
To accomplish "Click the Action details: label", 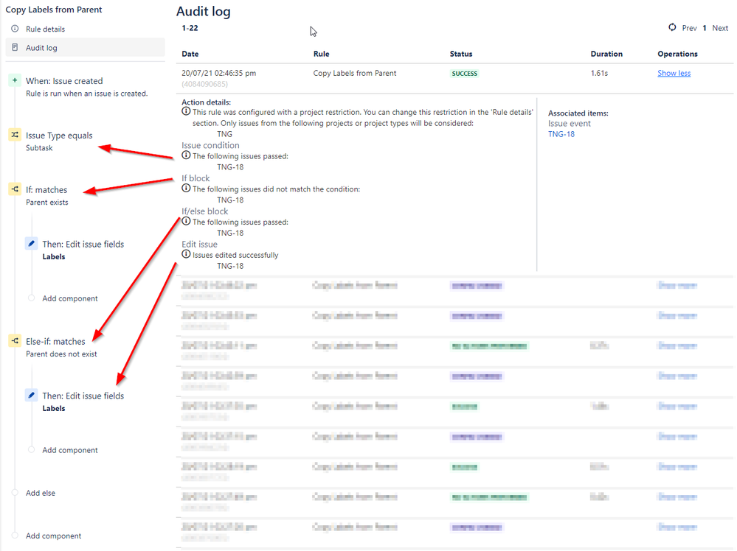I will [207, 102].
